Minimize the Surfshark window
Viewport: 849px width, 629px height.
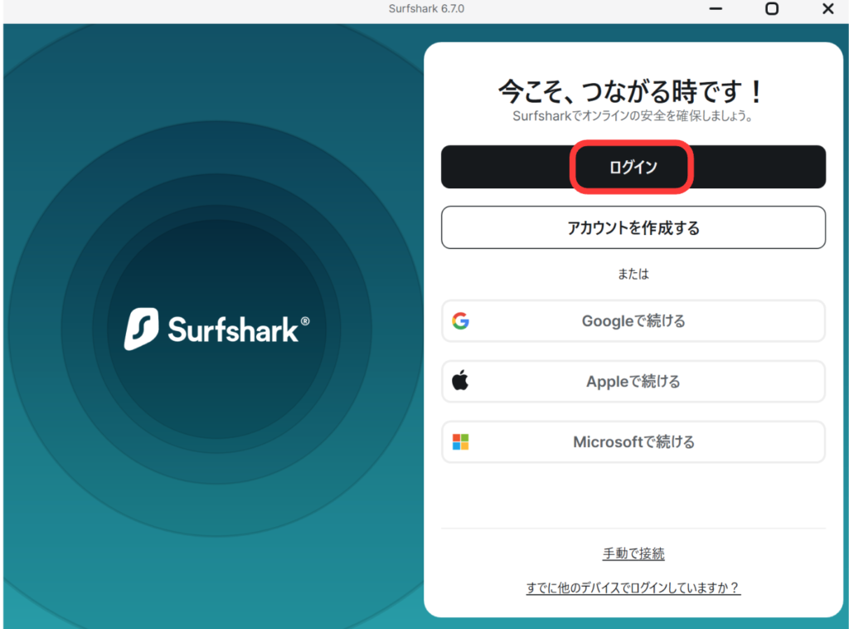tap(716, 9)
